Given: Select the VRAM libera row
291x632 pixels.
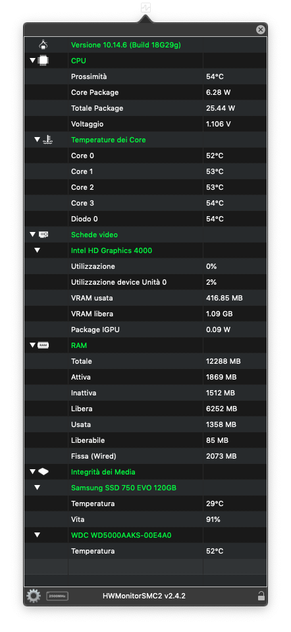Looking at the screenshot, I should (x=145, y=314).
